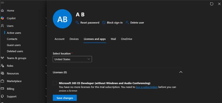This screenshot has width=222, height=103.
Task: Click Save changes button
Action: click(x=65, y=98)
